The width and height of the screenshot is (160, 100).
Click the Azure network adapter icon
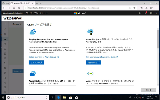90,74
